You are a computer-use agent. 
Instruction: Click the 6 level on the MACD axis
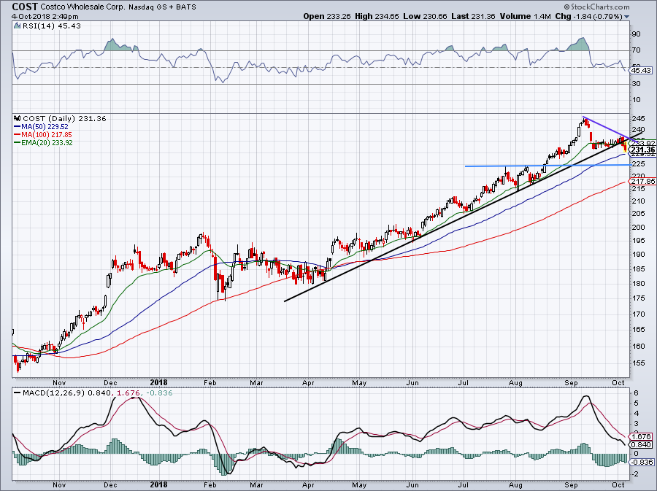click(x=636, y=393)
